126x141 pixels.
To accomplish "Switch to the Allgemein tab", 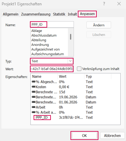I will click(x=11, y=14).
